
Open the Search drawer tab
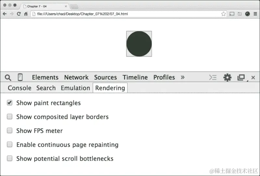[46, 88]
